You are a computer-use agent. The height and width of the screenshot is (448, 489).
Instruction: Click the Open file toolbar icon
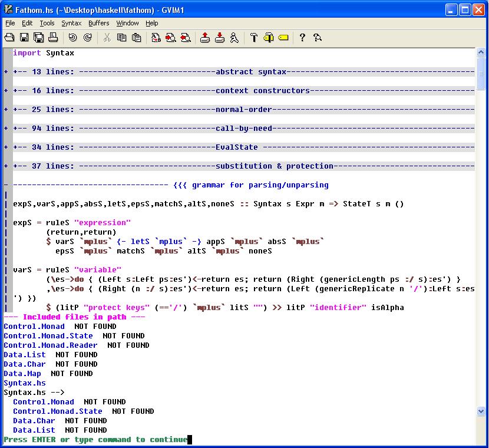click(x=9, y=38)
